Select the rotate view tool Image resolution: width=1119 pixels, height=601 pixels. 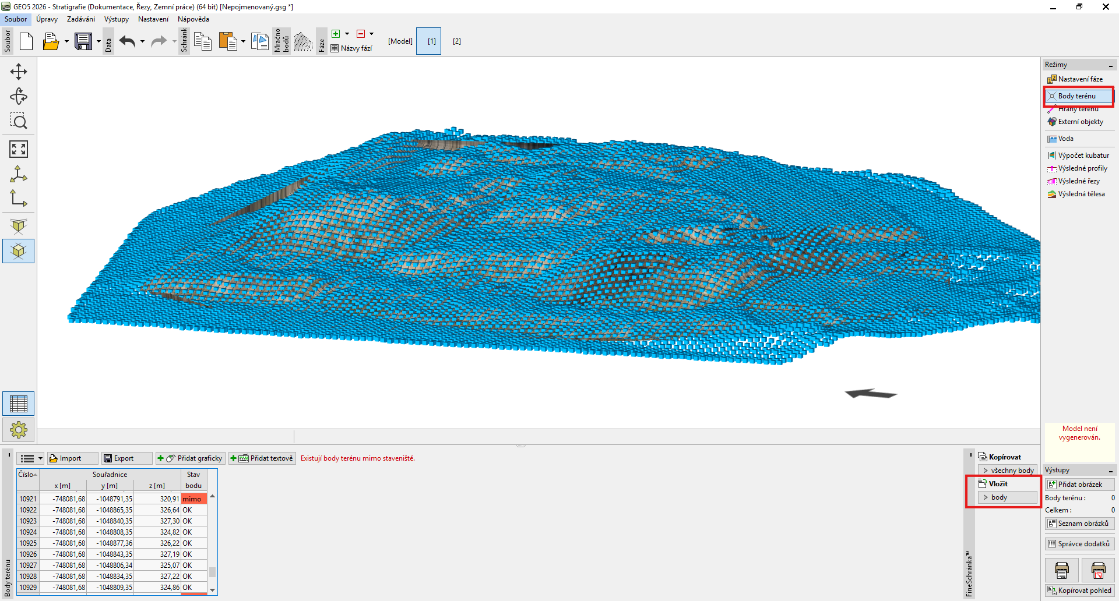coord(19,97)
